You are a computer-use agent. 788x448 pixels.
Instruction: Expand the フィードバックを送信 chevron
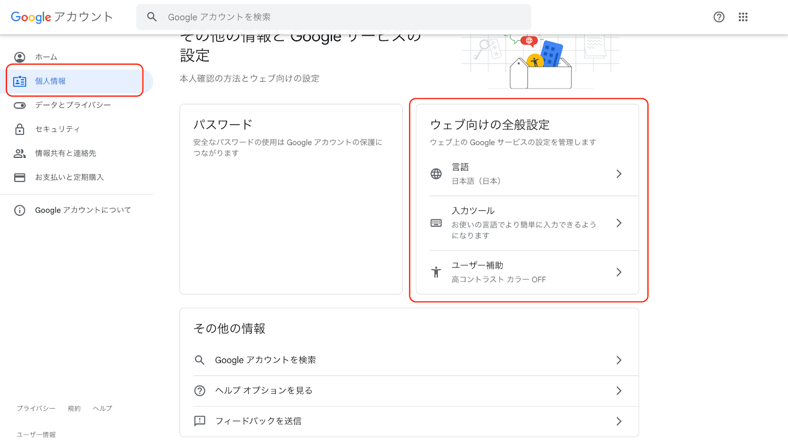tap(619, 421)
